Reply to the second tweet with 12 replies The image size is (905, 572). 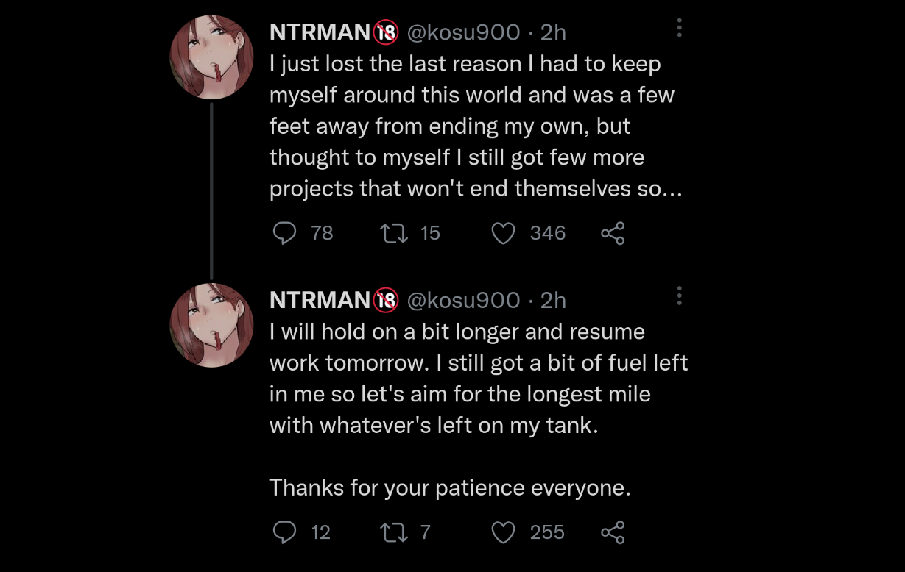(285, 532)
